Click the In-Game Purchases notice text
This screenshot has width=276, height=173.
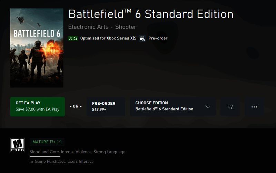[x=45, y=161]
